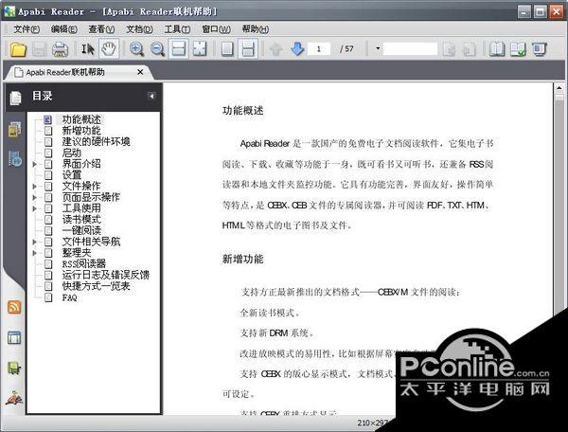This screenshot has height=432, width=568.
Task: Expand the 工具使用 tree node
Action: (35, 208)
